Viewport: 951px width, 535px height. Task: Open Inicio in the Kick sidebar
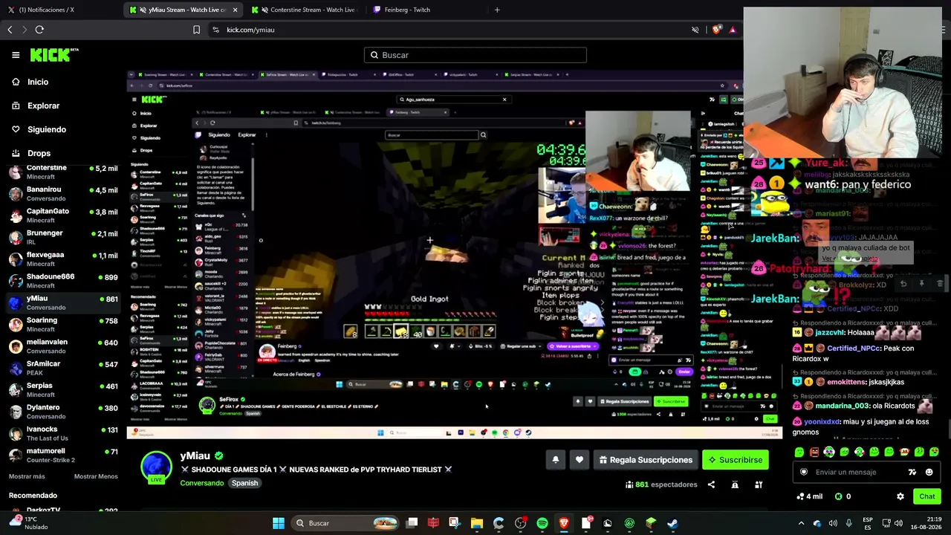[38, 82]
